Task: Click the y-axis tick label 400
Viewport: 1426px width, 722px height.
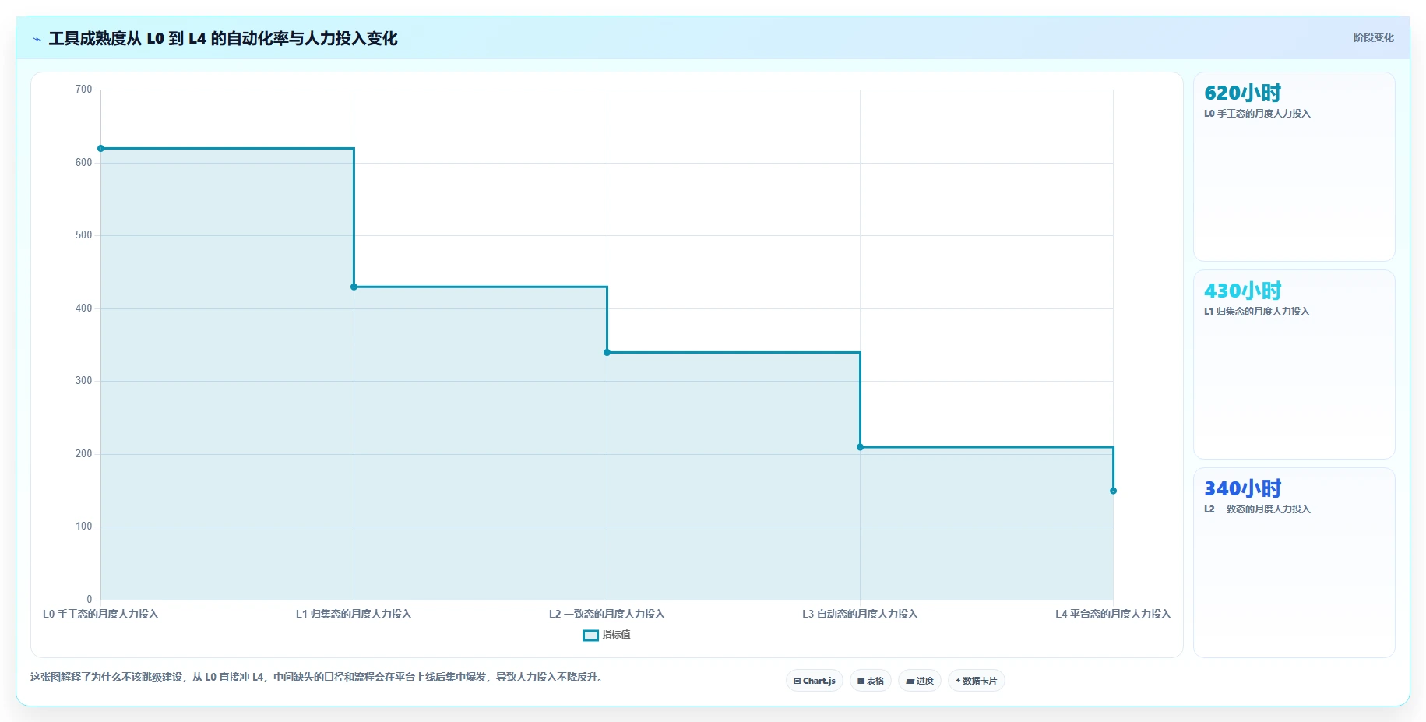Action: (83, 308)
